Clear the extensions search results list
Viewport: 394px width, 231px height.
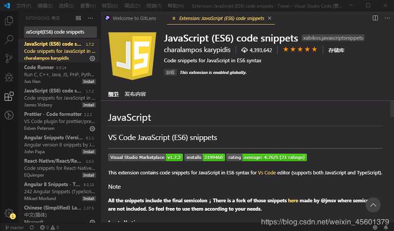[78, 18]
